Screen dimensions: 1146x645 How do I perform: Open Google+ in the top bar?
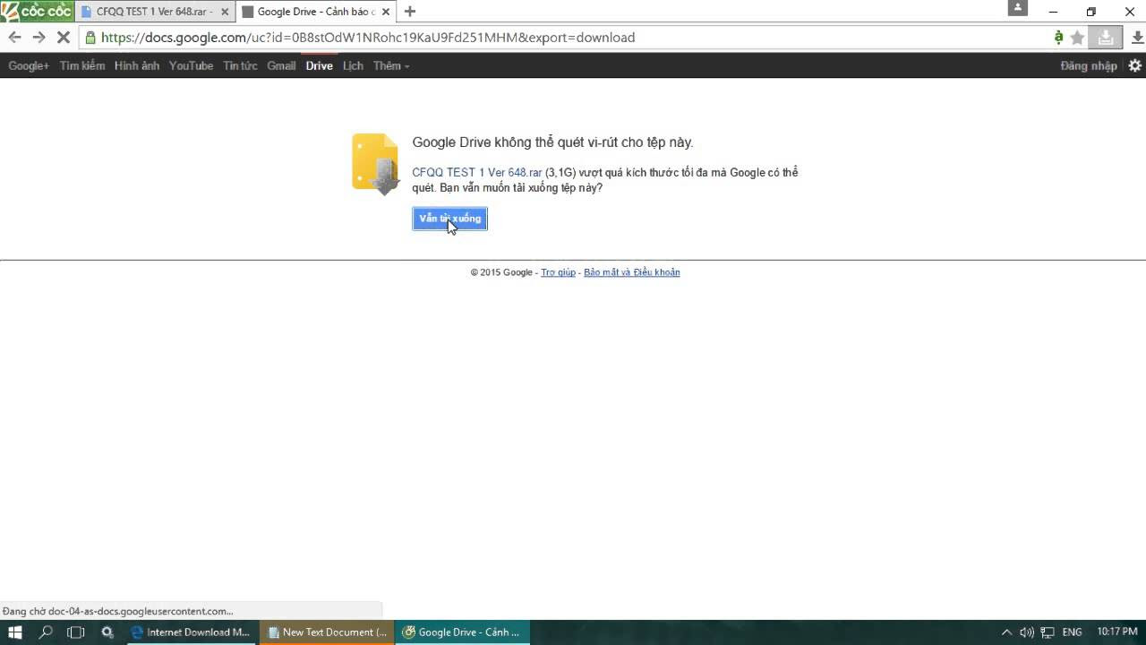tap(29, 65)
